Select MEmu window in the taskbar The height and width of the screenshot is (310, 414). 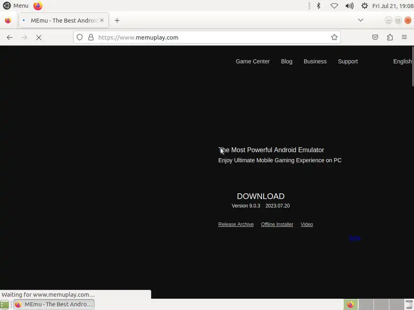coord(54,304)
